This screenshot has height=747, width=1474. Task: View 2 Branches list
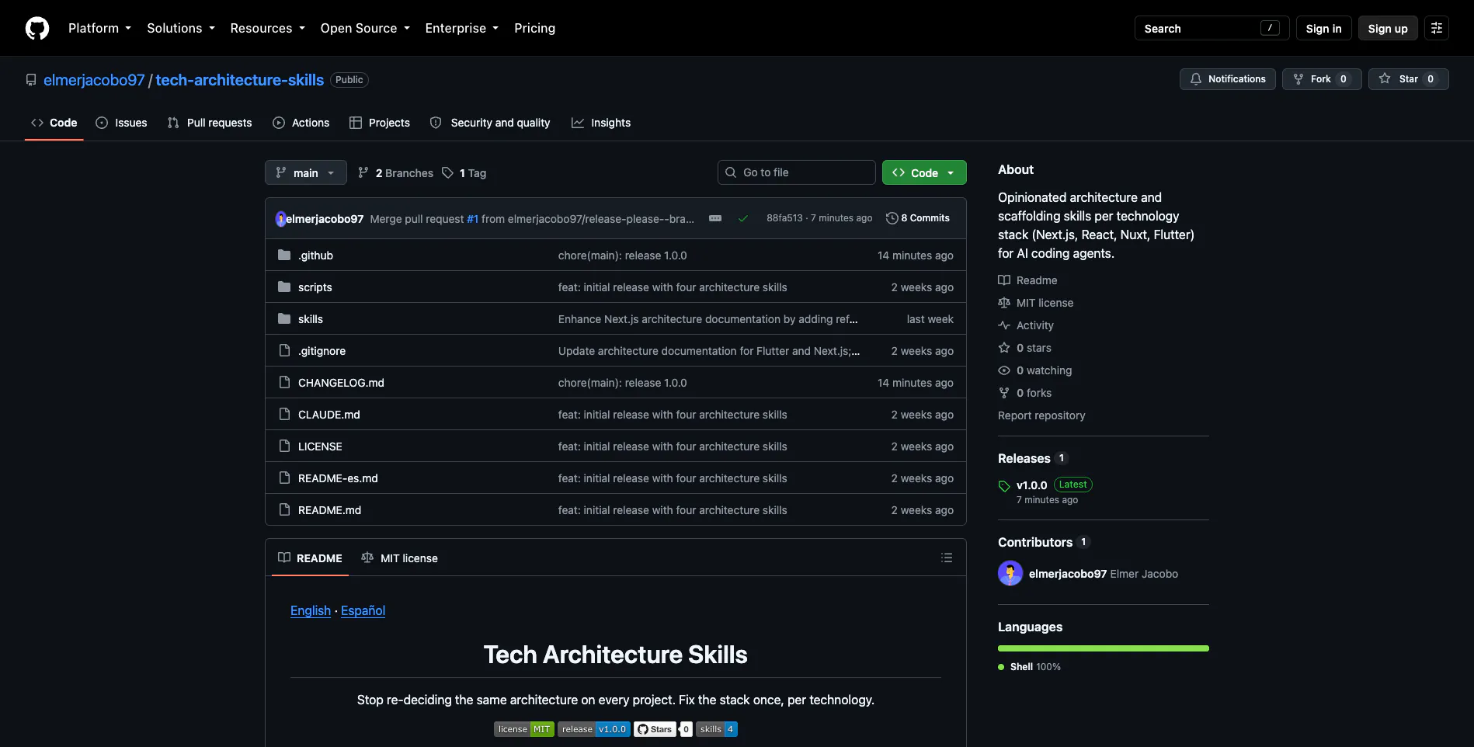tap(395, 173)
